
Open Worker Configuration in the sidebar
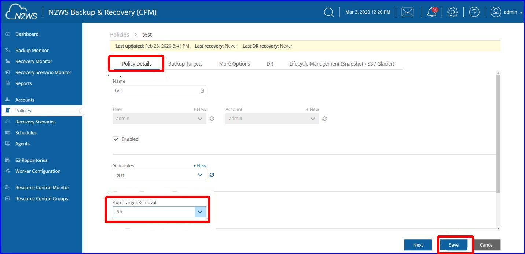click(x=38, y=171)
